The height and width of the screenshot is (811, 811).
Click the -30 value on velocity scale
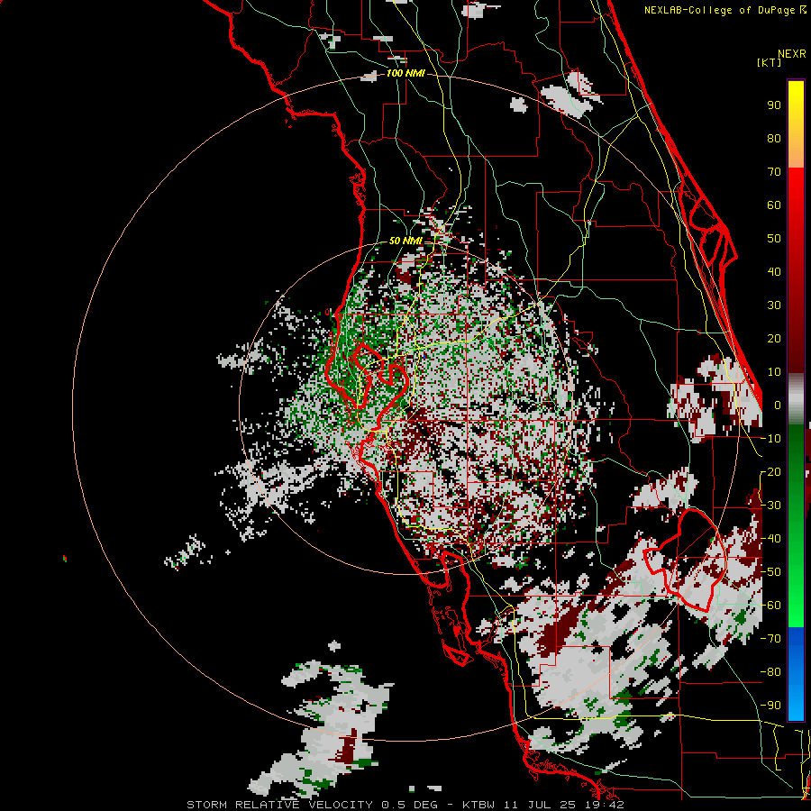tap(770, 506)
